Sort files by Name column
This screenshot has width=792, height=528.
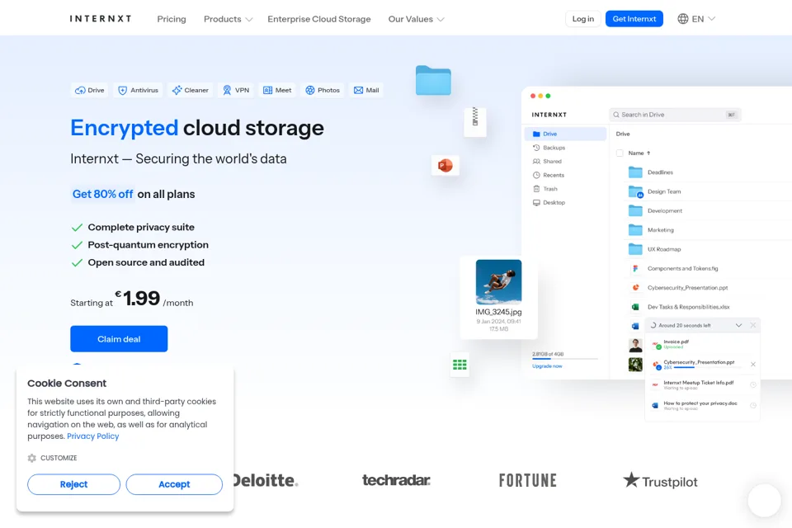point(639,153)
